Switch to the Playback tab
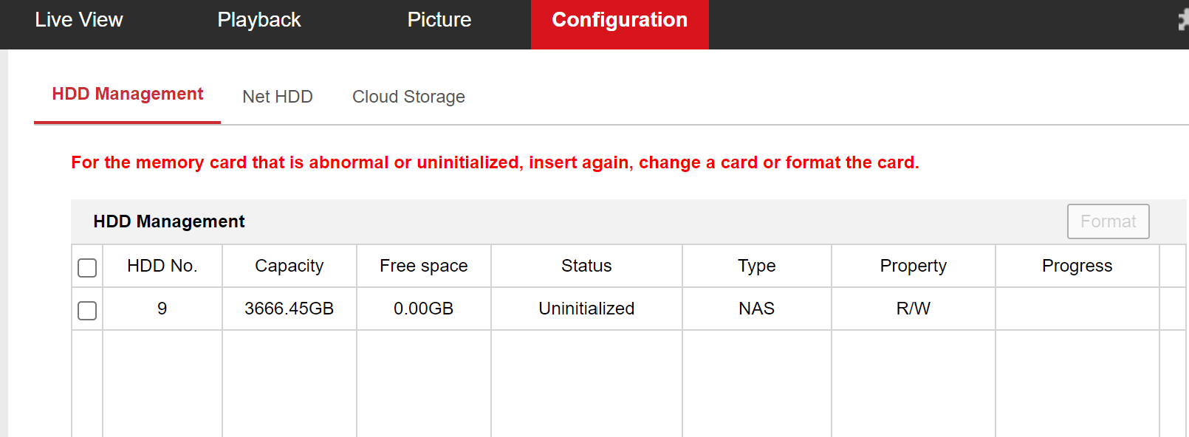This screenshot has width=1189, height=437. tap(259, 20)
